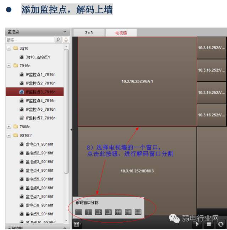Stop decoding with the stop button

(209, 224)
